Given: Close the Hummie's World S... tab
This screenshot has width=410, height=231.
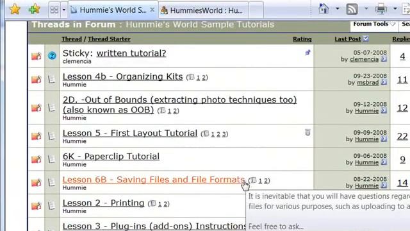Looking at the screenshot, I should pos(152,10).
